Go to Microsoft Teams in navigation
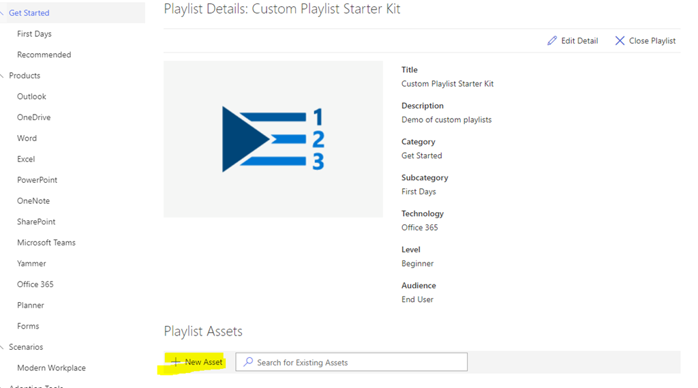Image resolution: width=698 pixels, height=388 pixels. (x=46, y=243)
